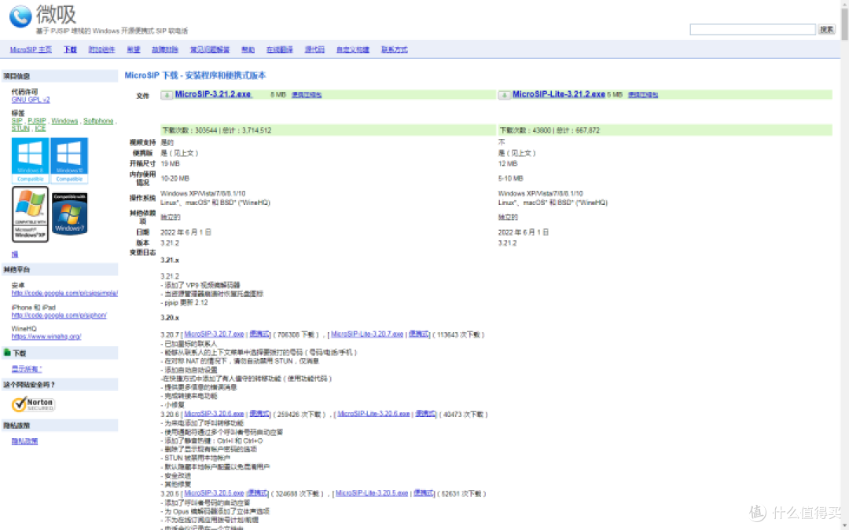Click portable link after MicroSIP-Lite-3.20.6.exe
Image resolution: width=849 pixels, height=530 pixels.
point(425,414)
